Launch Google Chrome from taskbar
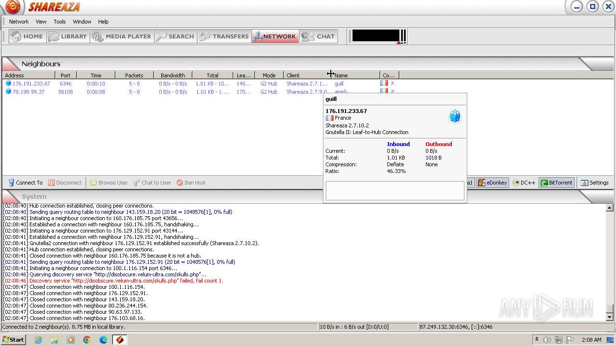The image size is (616, 346). pyautogui.click(x=87, y=340)
